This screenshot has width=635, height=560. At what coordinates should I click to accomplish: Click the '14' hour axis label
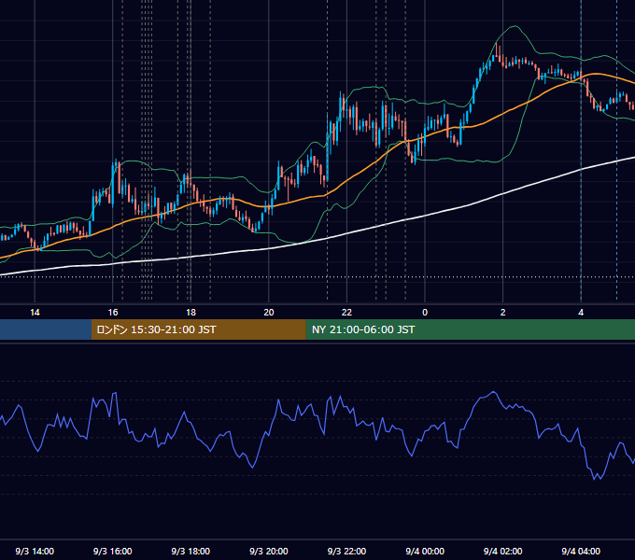click(x=35, y=313)
